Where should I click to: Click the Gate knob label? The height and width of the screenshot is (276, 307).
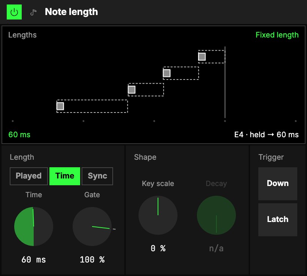pos(92,195)
